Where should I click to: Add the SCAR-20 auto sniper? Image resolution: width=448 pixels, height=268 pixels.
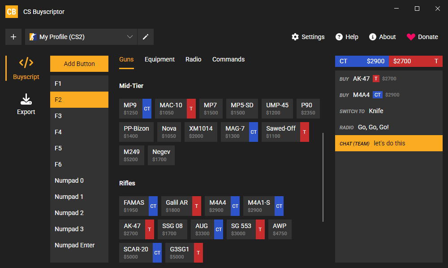(x=140, y=253)
